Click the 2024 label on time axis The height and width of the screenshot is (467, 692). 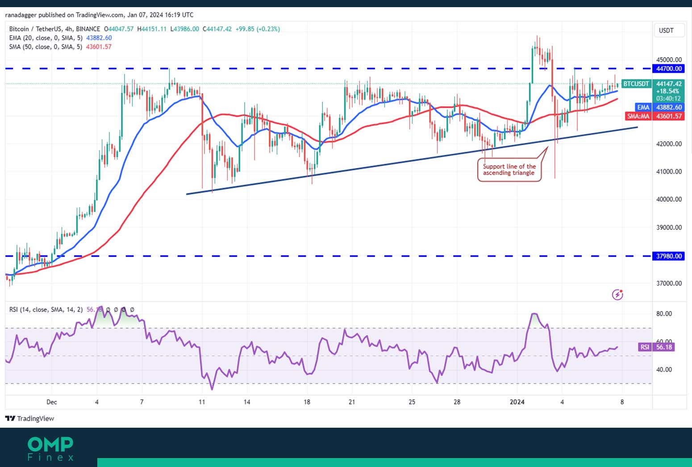pyautogui.click(x=517, y=402)
